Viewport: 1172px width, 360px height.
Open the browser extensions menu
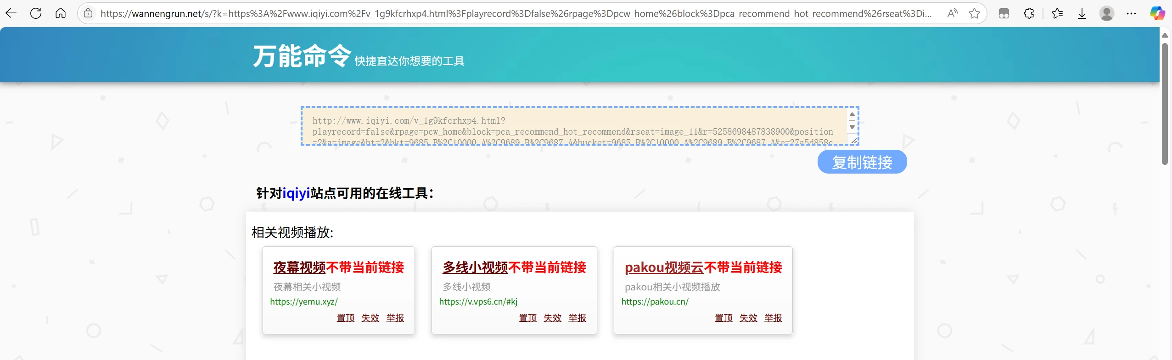(x=1029, y=13)
